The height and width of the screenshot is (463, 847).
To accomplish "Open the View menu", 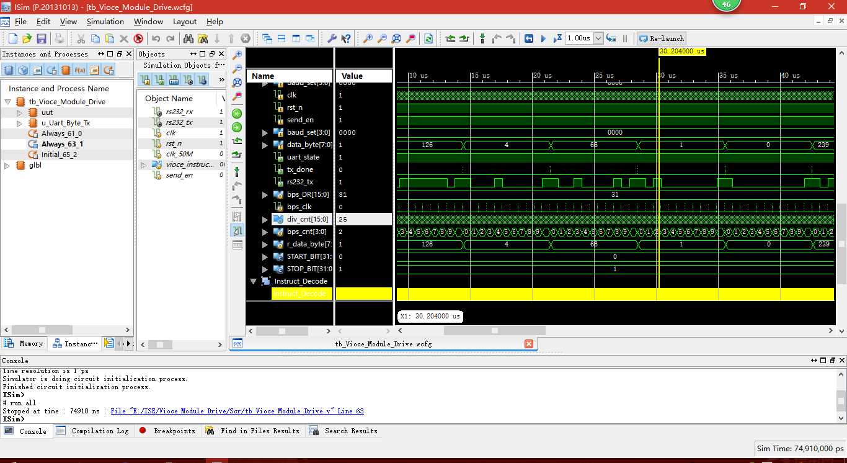I will [x=68, y=22].
